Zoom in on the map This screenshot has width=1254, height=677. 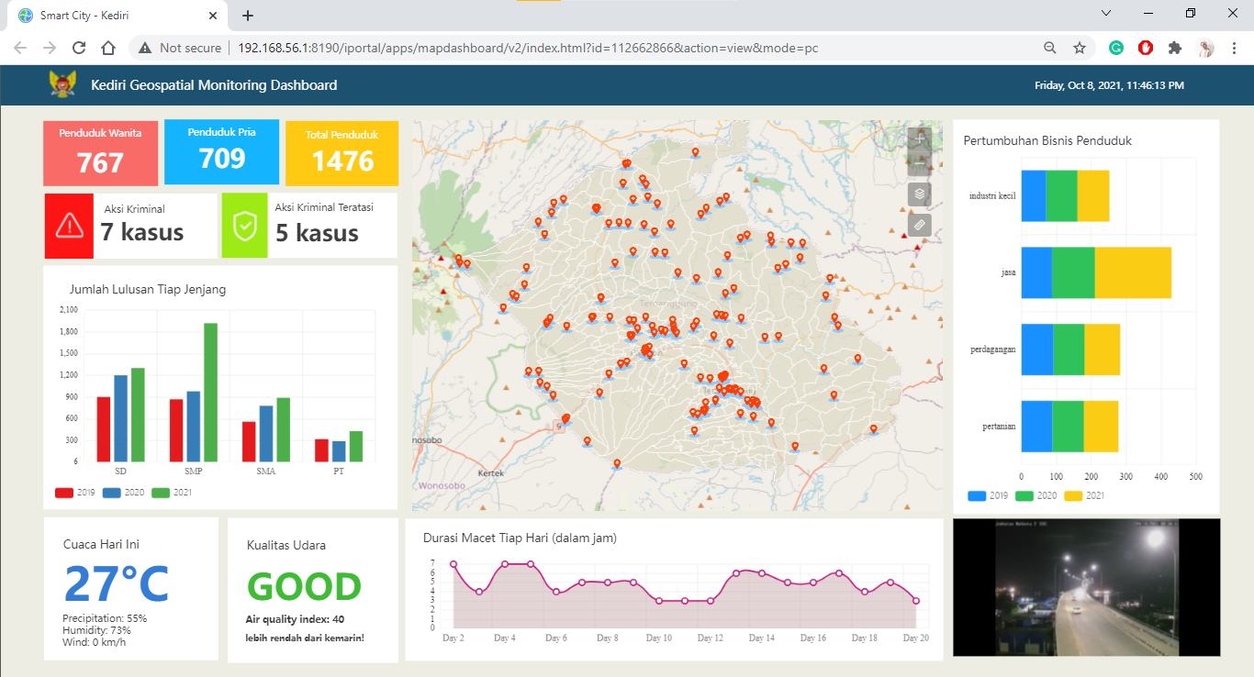click(x=919, y=139)
